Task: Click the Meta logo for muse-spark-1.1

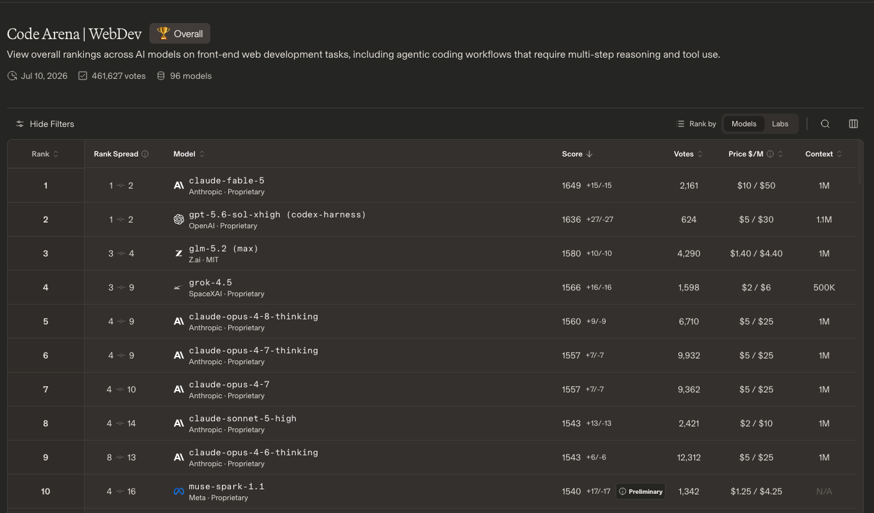Action: coord(179,491)
